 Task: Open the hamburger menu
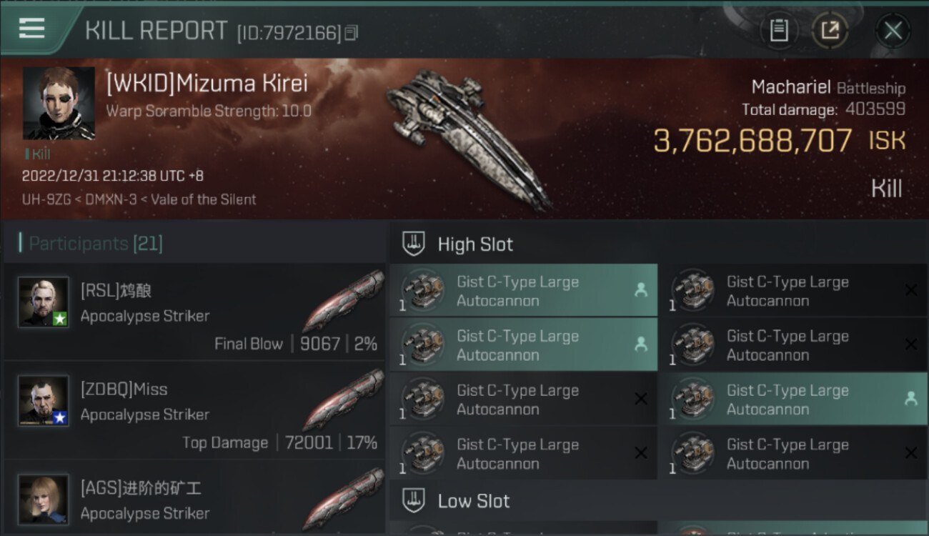32,29
